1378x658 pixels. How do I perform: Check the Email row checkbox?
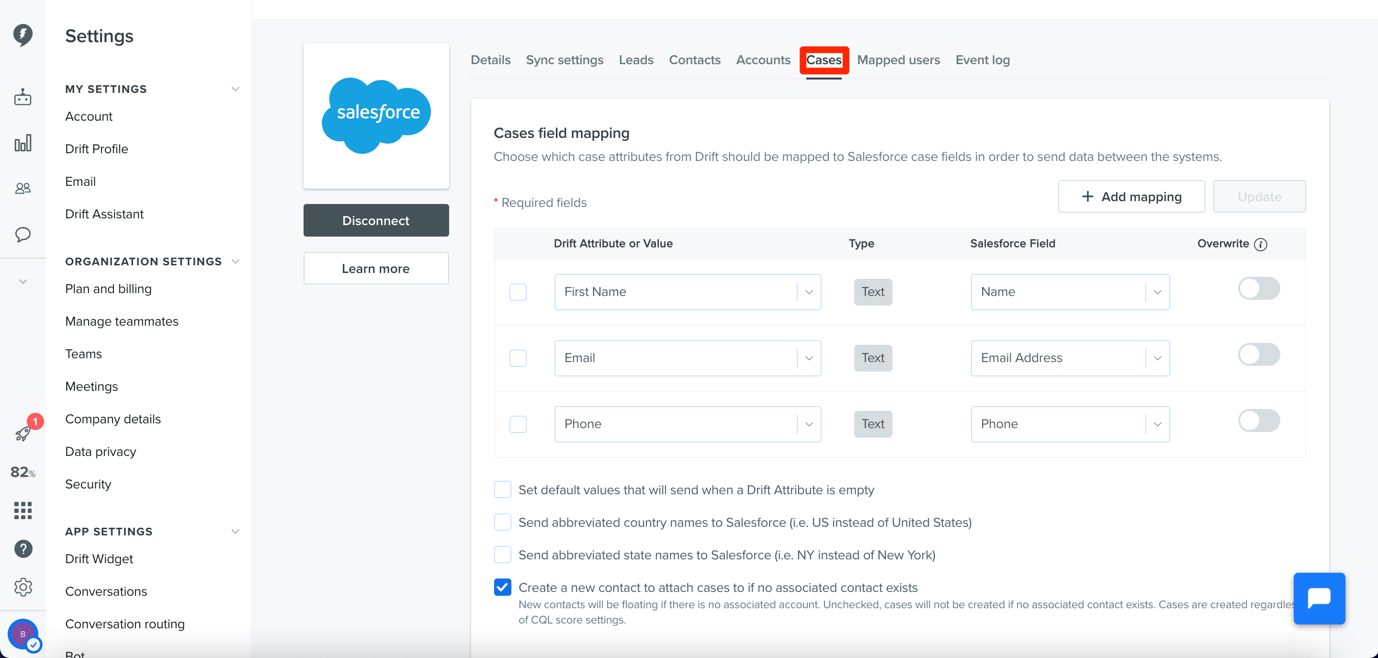517,358
